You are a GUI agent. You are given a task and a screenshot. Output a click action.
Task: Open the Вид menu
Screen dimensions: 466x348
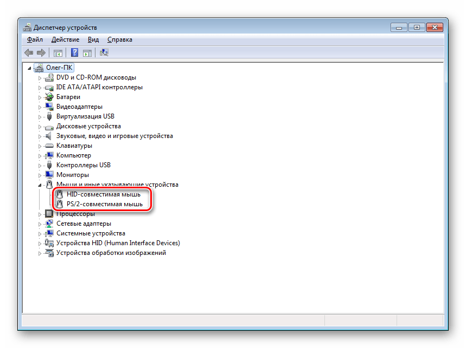pos(93,40)
